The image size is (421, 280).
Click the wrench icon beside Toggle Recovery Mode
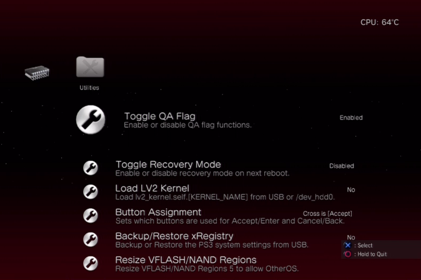[91, 168]
